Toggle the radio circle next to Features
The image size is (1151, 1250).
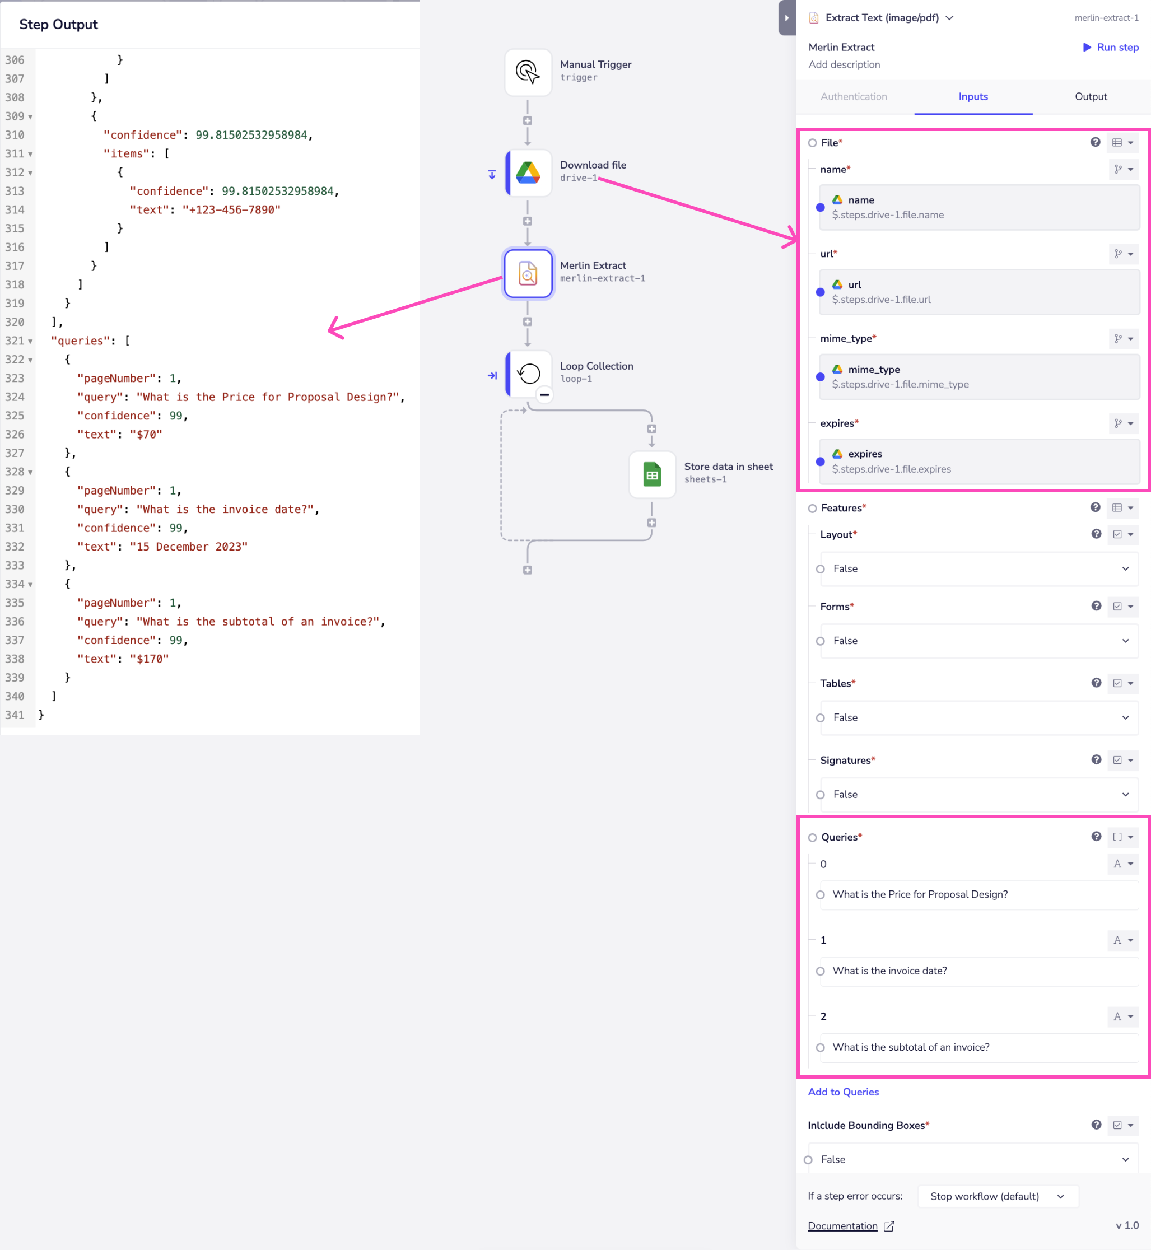(x=812, y=508)
